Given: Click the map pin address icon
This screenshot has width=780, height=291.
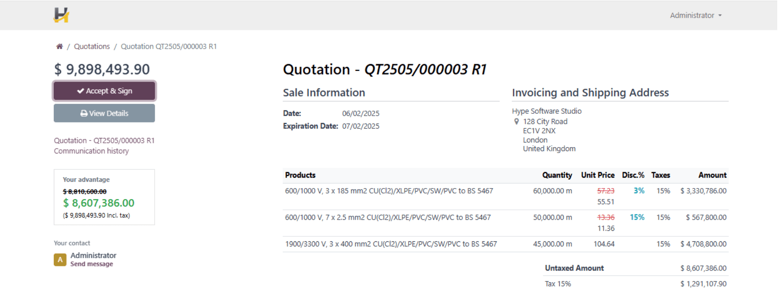Looking at the screenshot, I should click(516, 122).
